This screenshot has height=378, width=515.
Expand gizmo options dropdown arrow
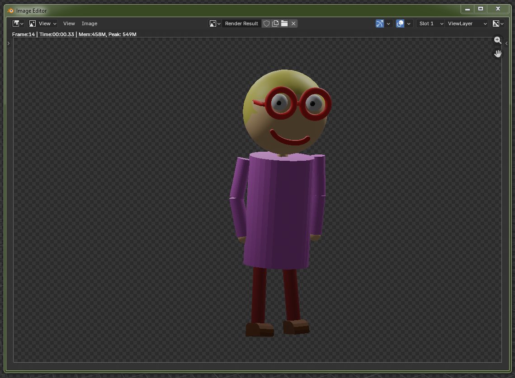pyautogui.click(x=388, y=23)
